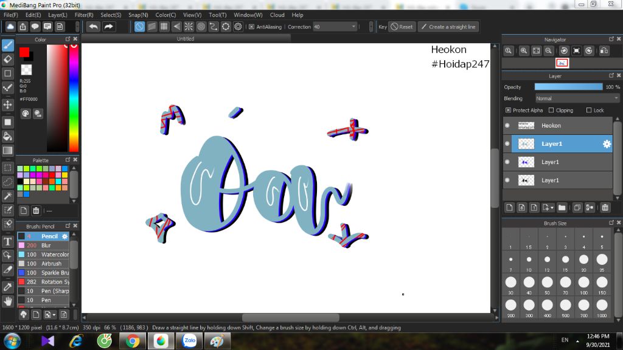Click the Navigator preview thumbnail

(562, 63)
